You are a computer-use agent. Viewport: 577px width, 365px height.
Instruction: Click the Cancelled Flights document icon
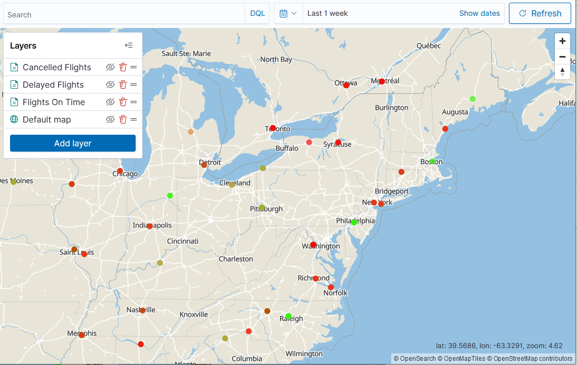(14, 67)
